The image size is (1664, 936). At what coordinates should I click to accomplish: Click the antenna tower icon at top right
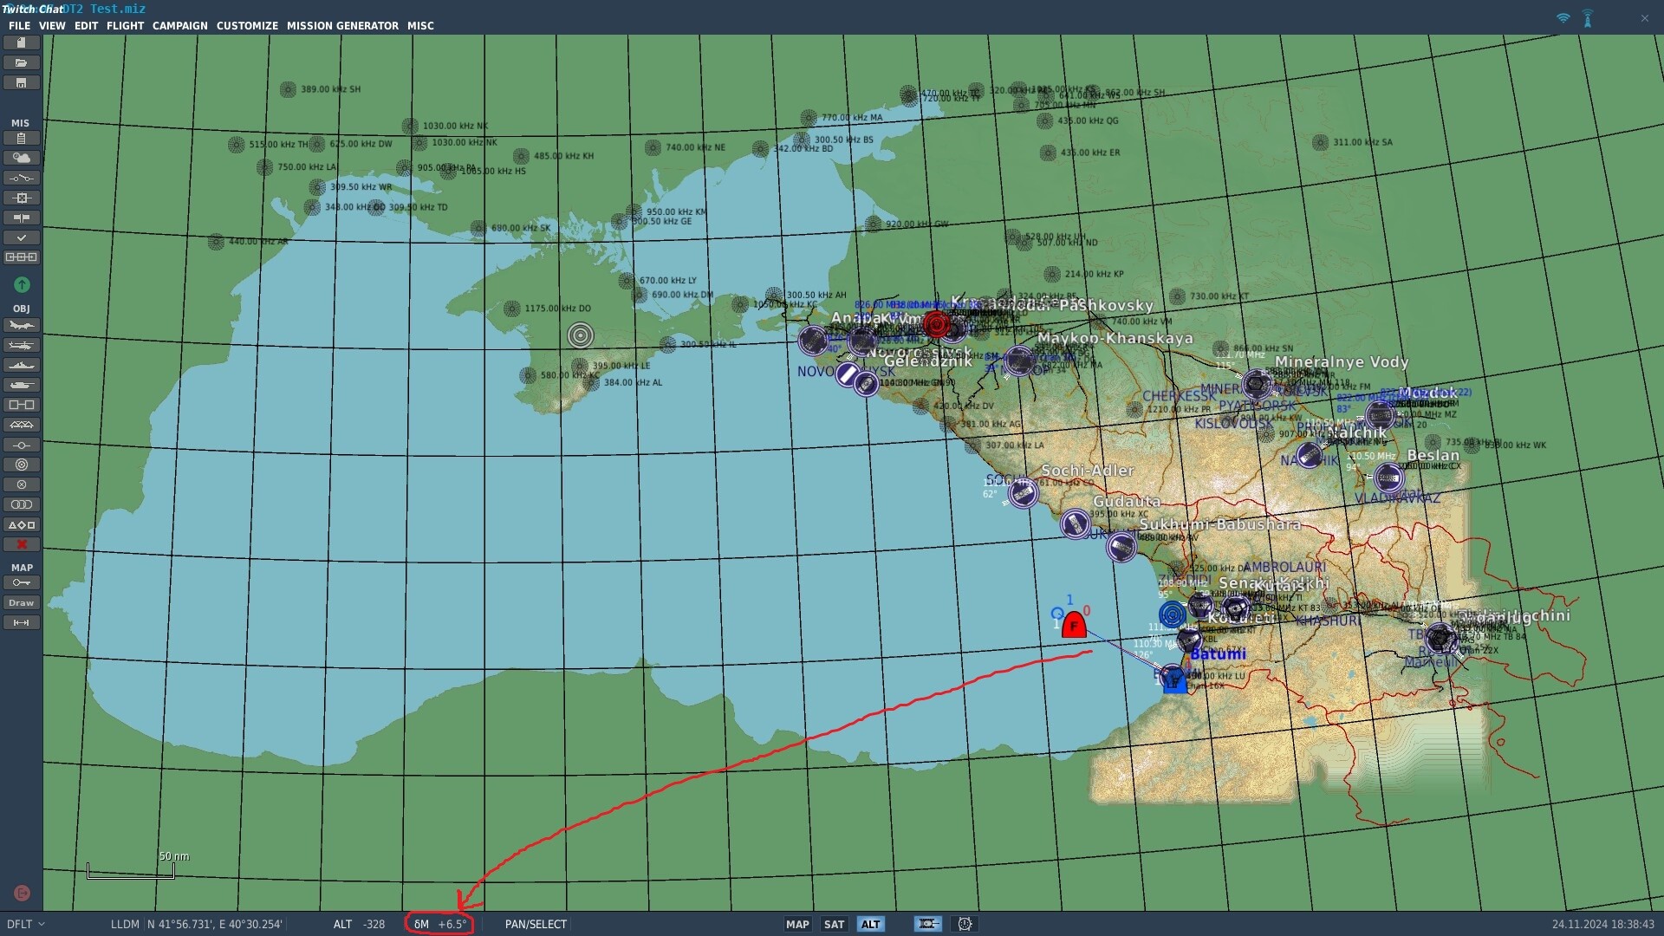1588,18
